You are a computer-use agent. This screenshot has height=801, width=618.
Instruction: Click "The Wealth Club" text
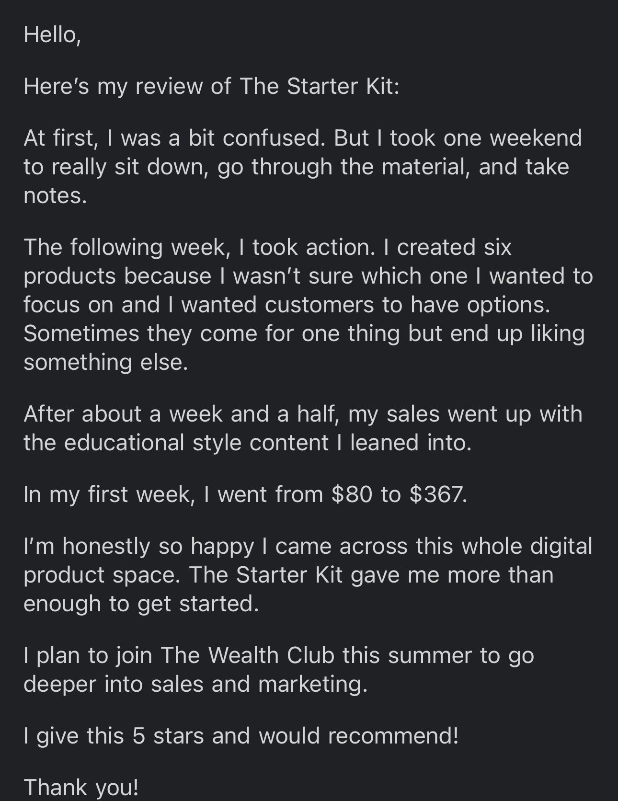[x=247, y=655]
